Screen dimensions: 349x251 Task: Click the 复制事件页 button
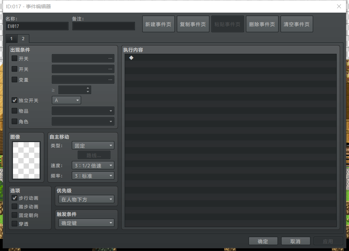(193, 24)
